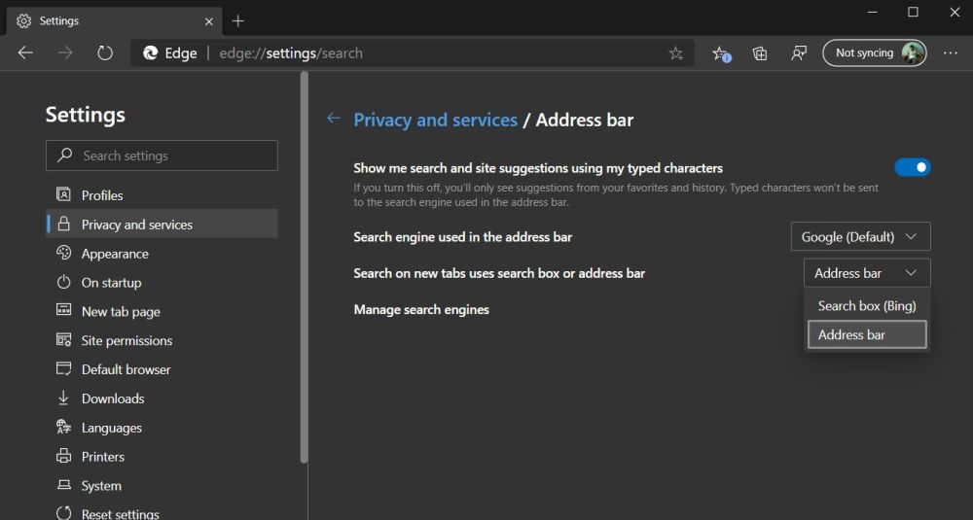
Task: Click the feedback icon in toolbar
Action: (799, 53)
